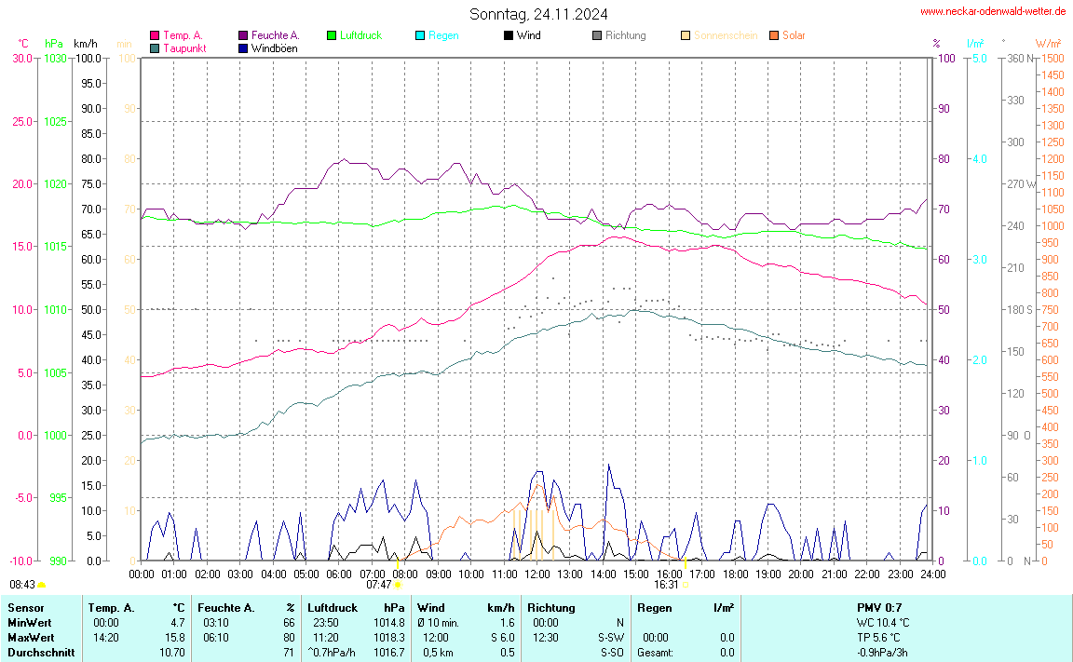The image size is (1073, 662).
Task: Click the sunrise sun icon at 07:47
Action: (x=398, y=585)
